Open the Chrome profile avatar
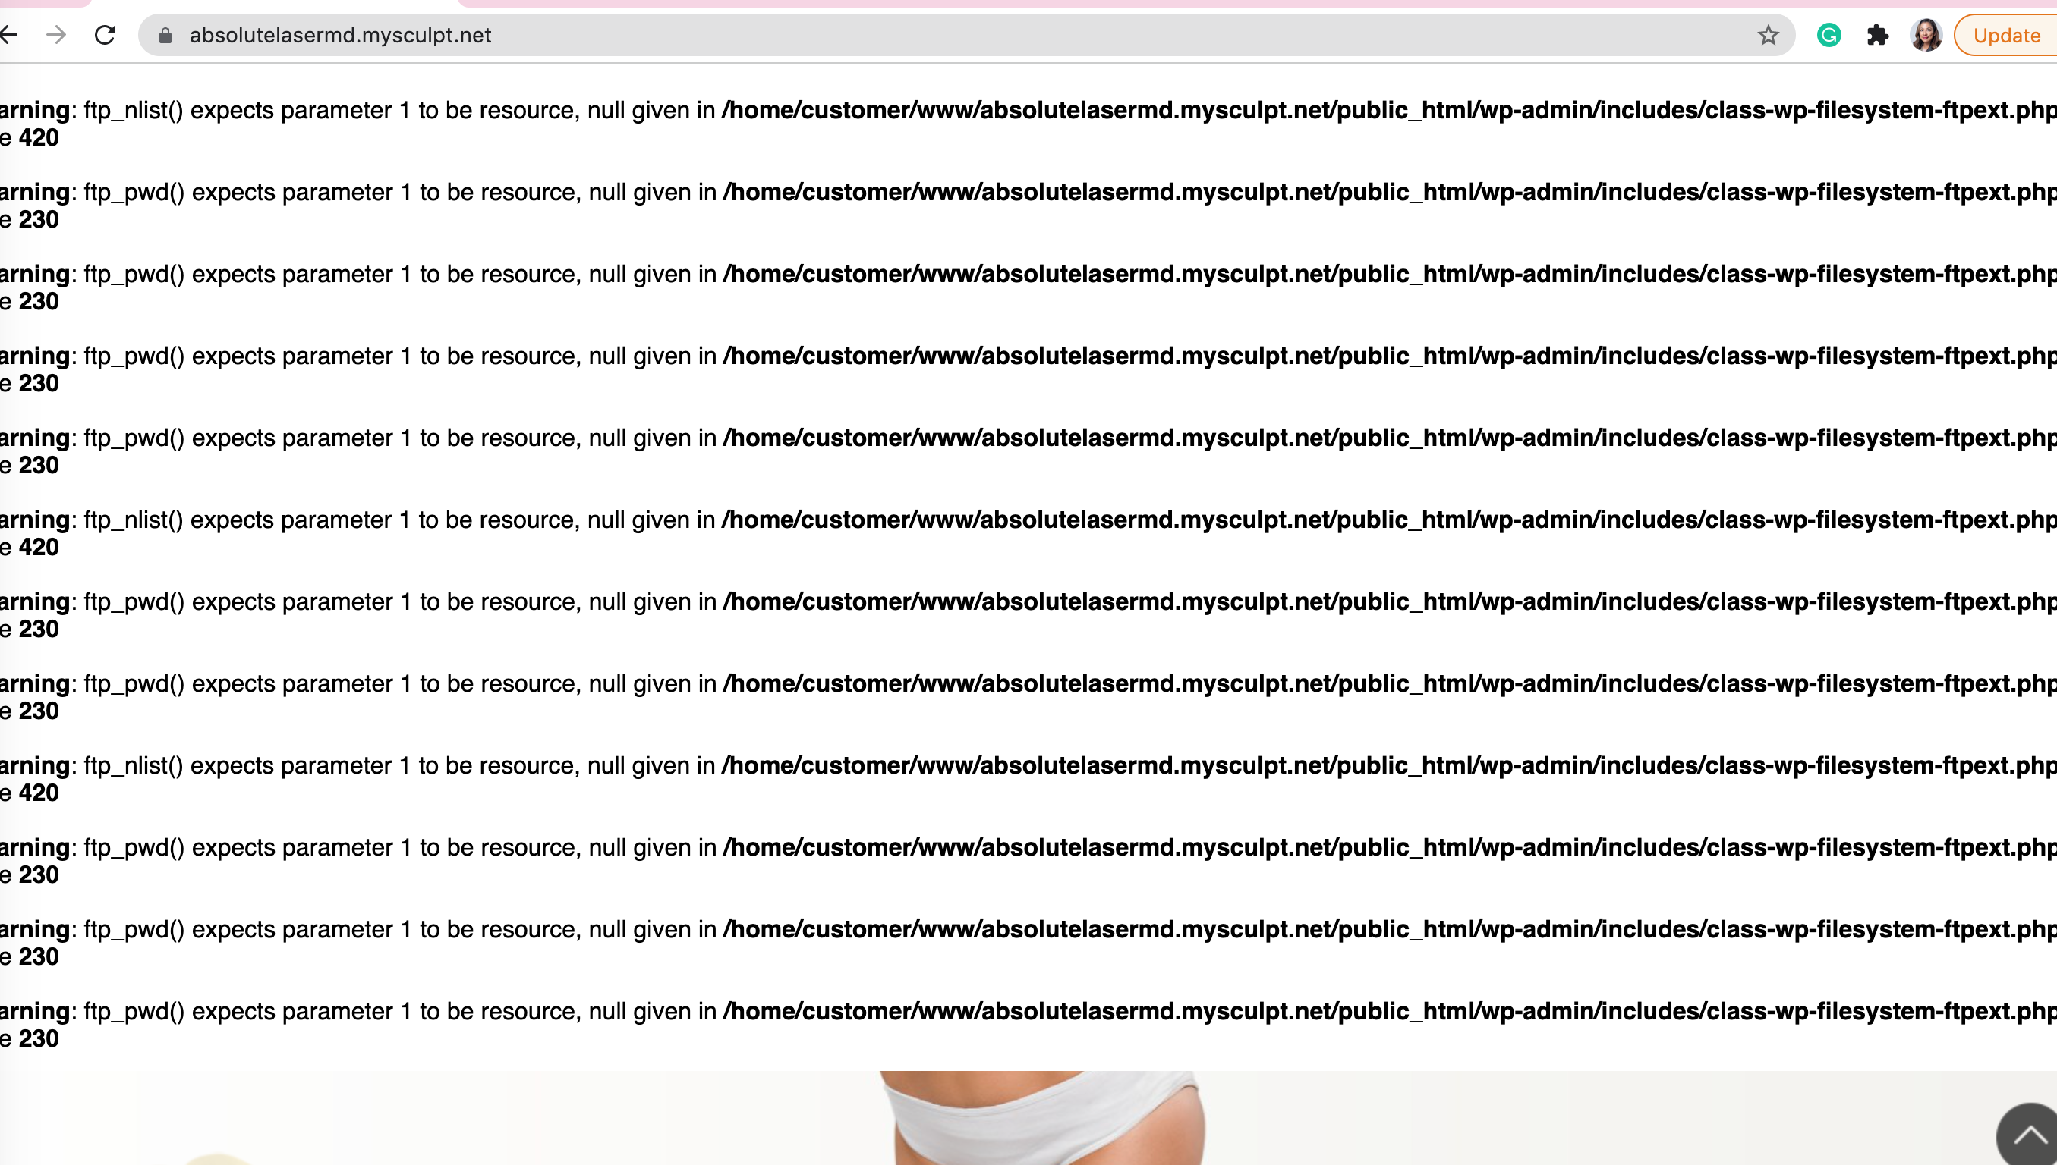Viewport: 2057px width, 1165px height. pyautogui.click(x=1926, y=35)
